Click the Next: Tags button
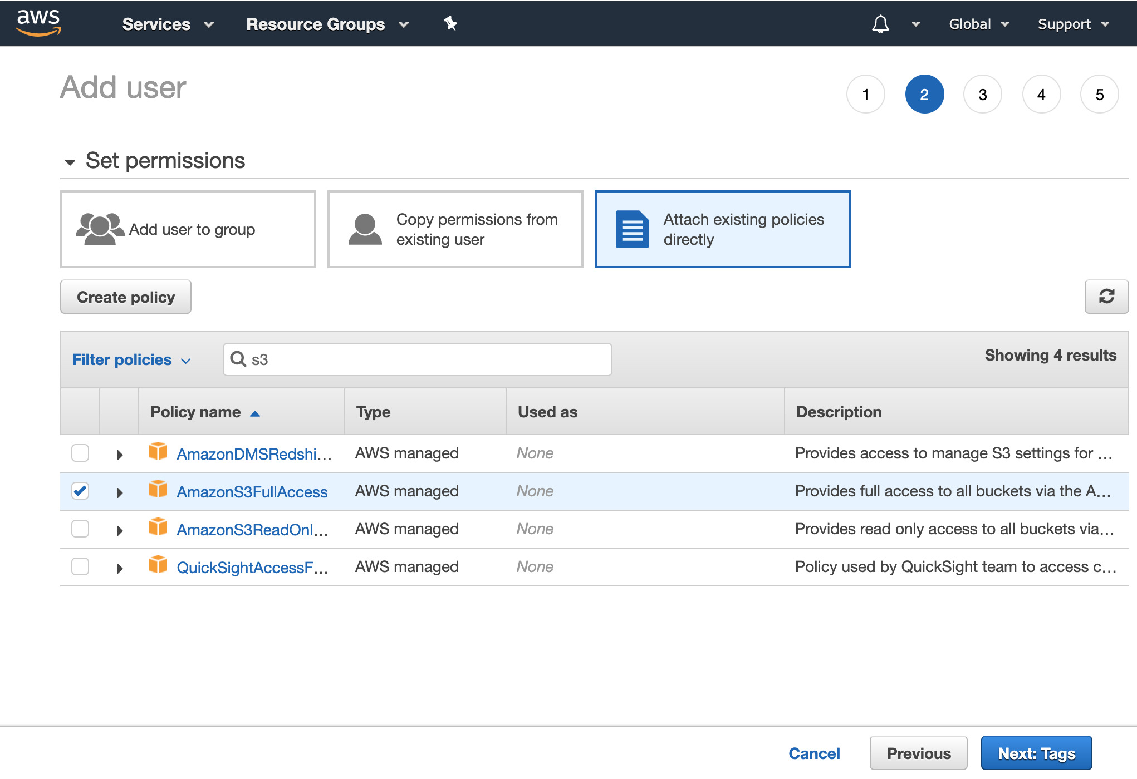 pyautogui.click(x=1036, y=753)
